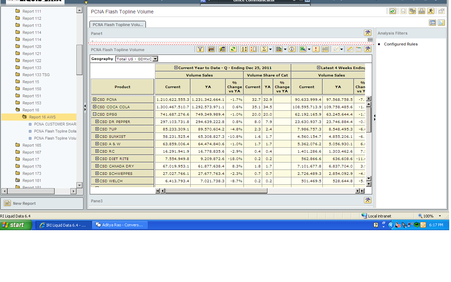
Task: Click the ranking list icon
Action: point(253,49)
